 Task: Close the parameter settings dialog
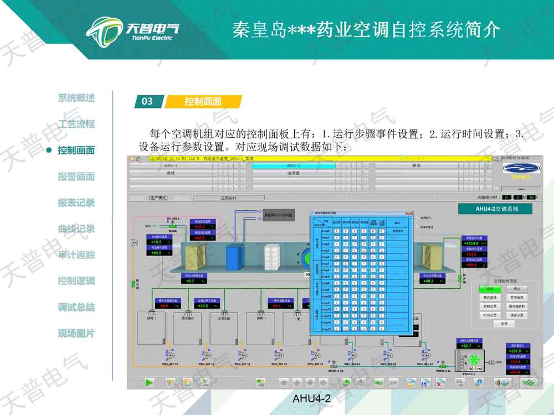[409, 213]
